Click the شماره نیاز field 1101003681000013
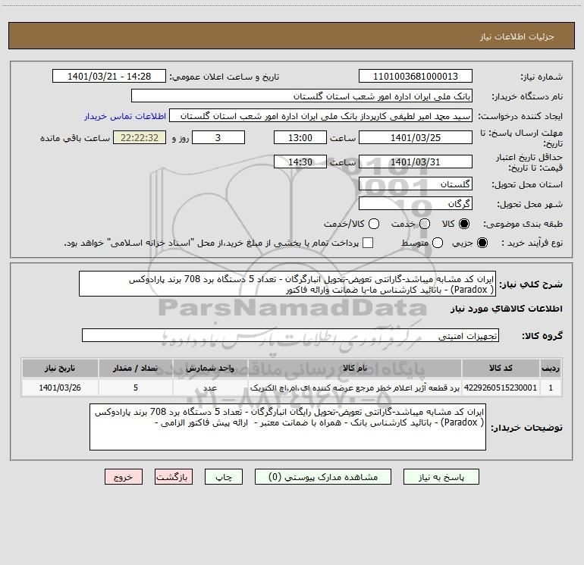 (416, 77)
